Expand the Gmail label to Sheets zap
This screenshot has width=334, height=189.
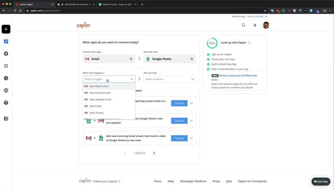(x=191, y=138)
